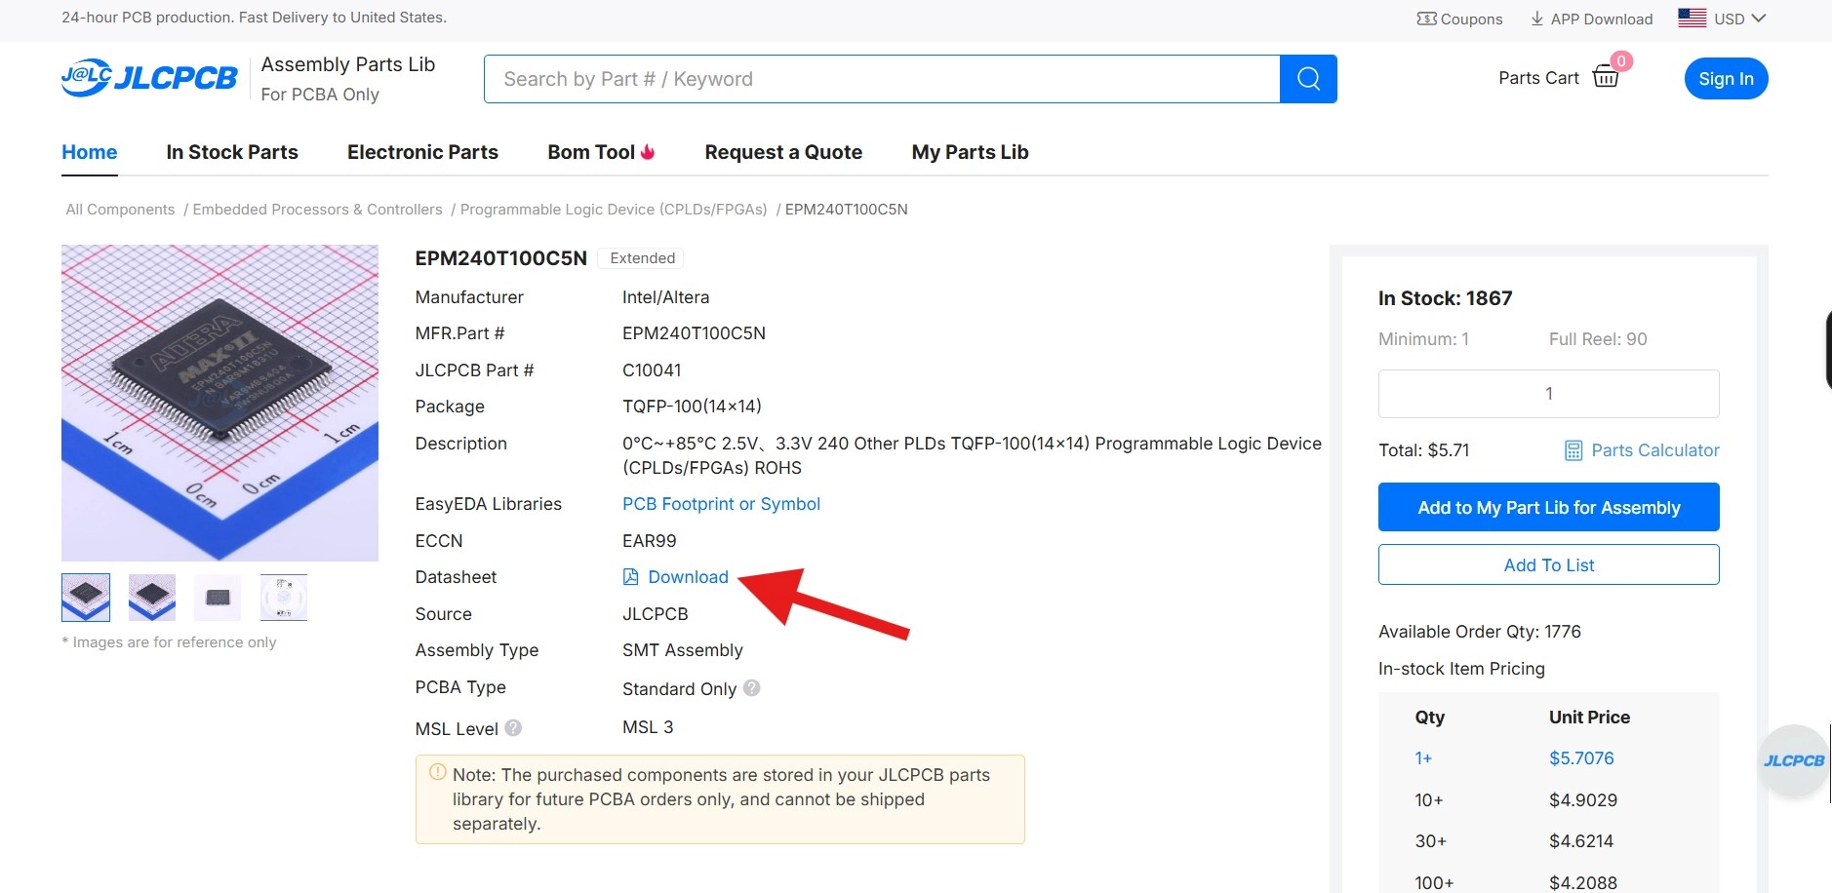The height and width of the screenshot is (893, 1832).
Task: Click the TQFP-100(14×14) package value
Action: (692, 407)
